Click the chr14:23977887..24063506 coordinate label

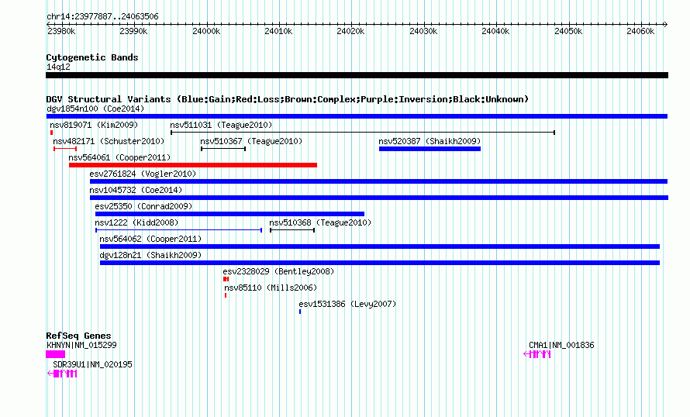point(102,16)
